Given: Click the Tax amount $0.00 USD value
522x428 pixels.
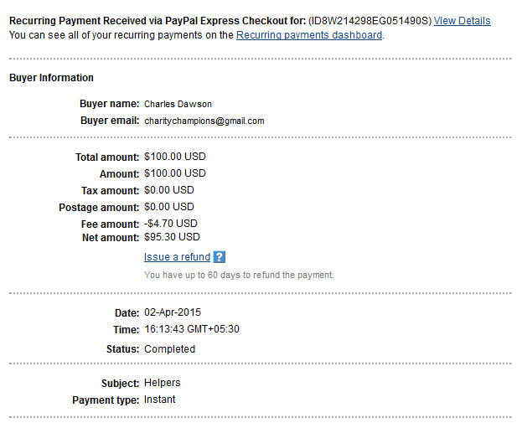Looking at the screenshot, I should (169, 190).
